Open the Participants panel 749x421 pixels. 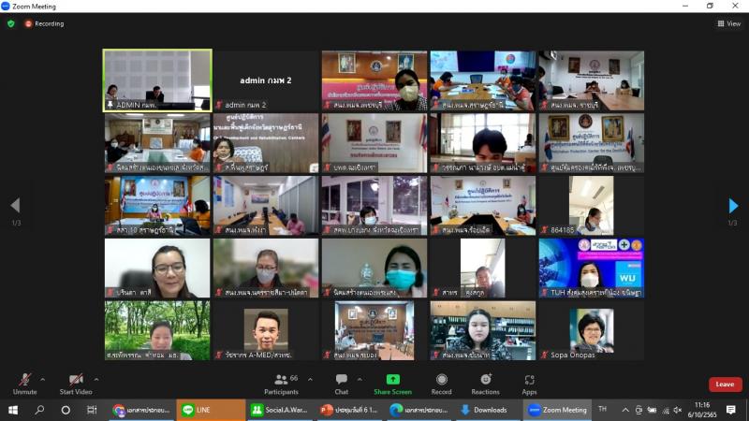click(x=282, y=385)
